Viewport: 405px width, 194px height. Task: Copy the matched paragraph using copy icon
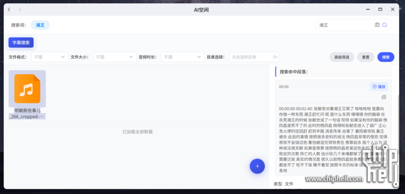coord(384,97)
